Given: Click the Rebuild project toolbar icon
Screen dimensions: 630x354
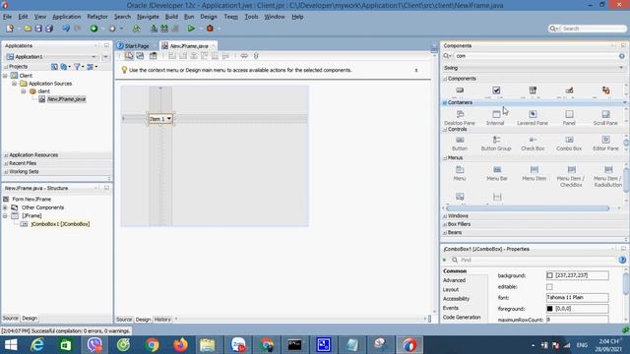Looking at the screenshot, I should click(164, 29).
